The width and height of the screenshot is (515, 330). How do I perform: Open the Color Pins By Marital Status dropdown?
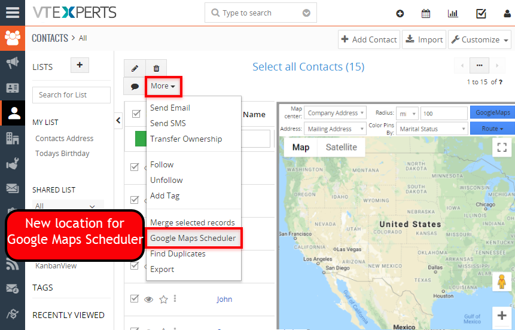click(432, 129)
